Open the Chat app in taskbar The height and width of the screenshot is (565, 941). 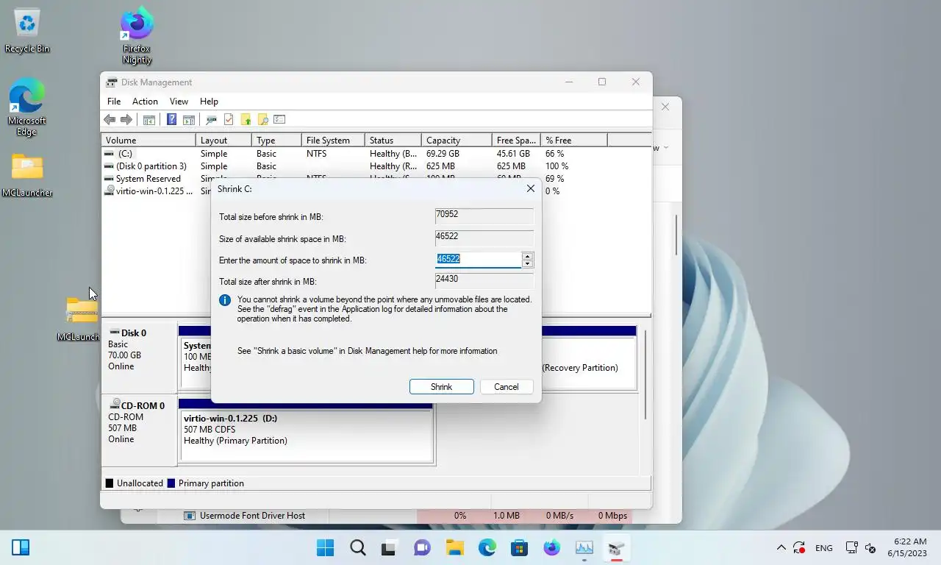click(x=422, y=547)
